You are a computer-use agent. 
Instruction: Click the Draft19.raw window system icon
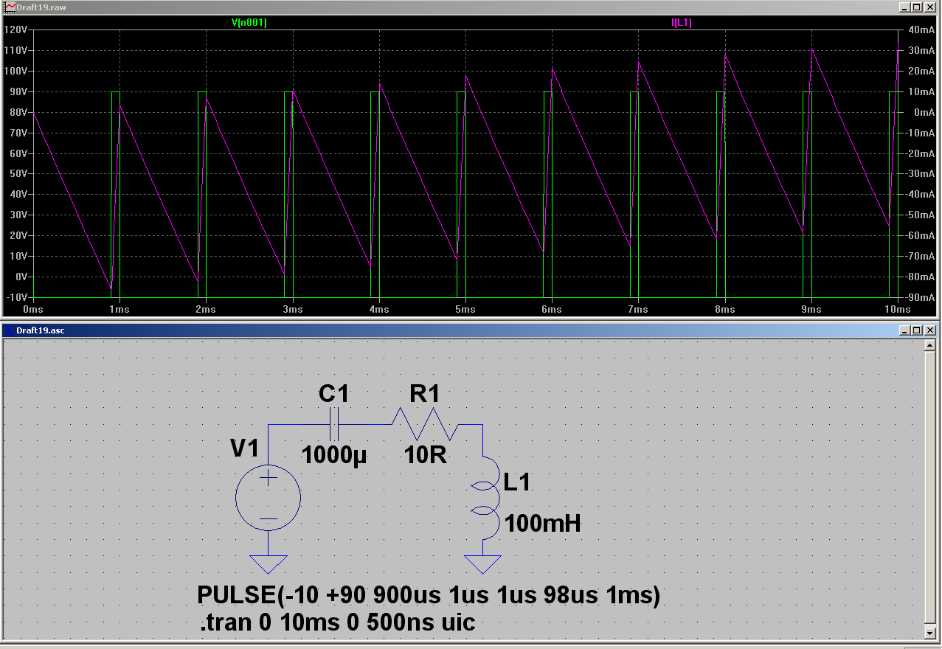pyautogui.click(x=9, y=7)
